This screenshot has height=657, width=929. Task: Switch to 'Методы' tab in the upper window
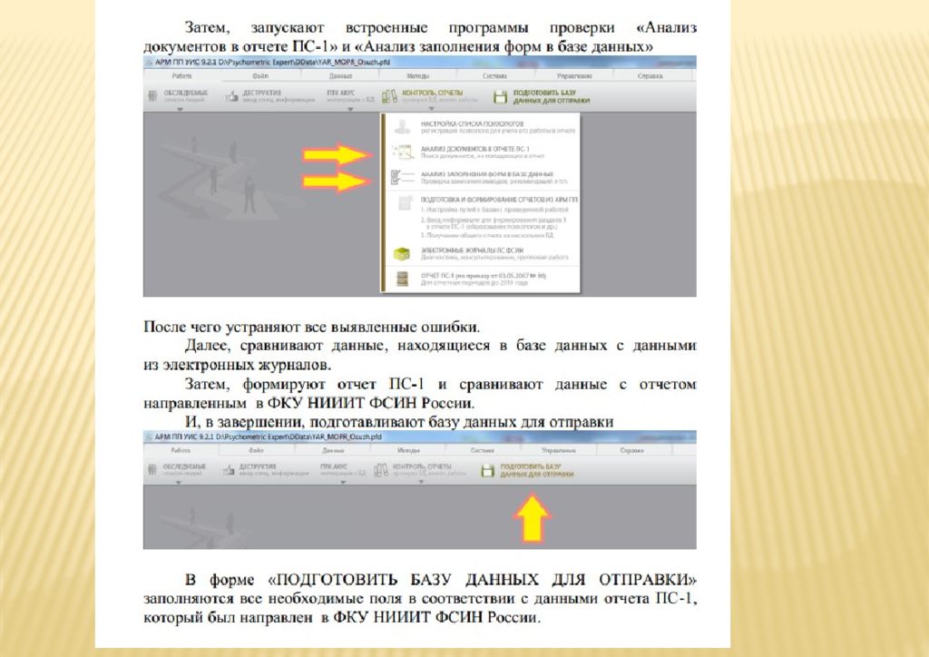[x=418, y=77]
